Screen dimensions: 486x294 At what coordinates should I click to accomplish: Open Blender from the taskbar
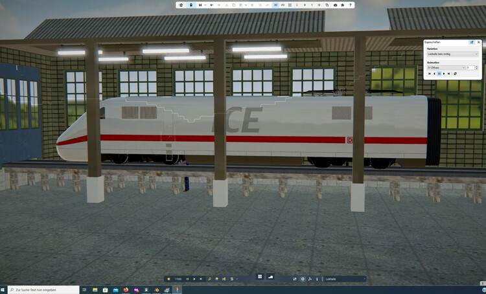click(x=157, y=290)
